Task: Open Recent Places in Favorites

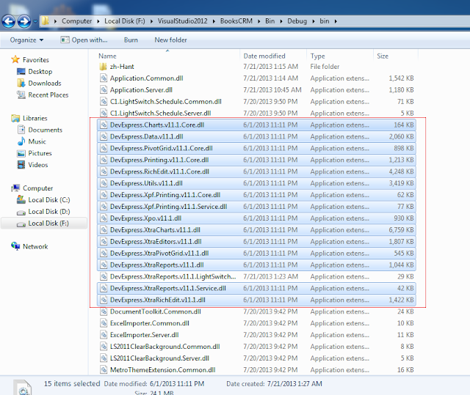Action: pyautogui.click(x=48, y=95)
